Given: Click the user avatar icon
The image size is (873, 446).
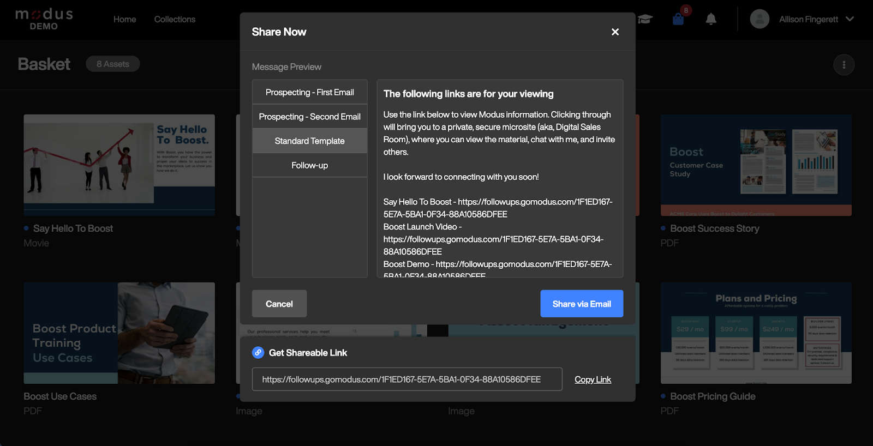Looking at the screenshot, I should [x=760, y=19].
